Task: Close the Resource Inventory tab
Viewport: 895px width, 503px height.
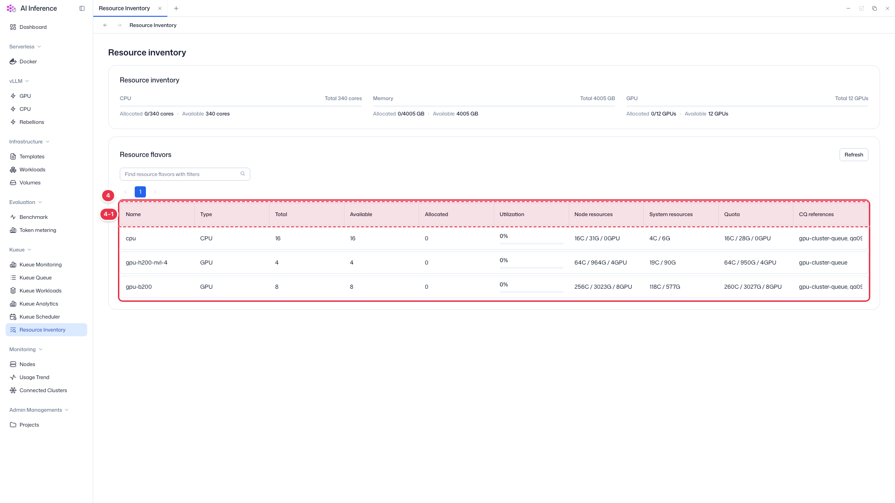Action: (x=160, y=8)
